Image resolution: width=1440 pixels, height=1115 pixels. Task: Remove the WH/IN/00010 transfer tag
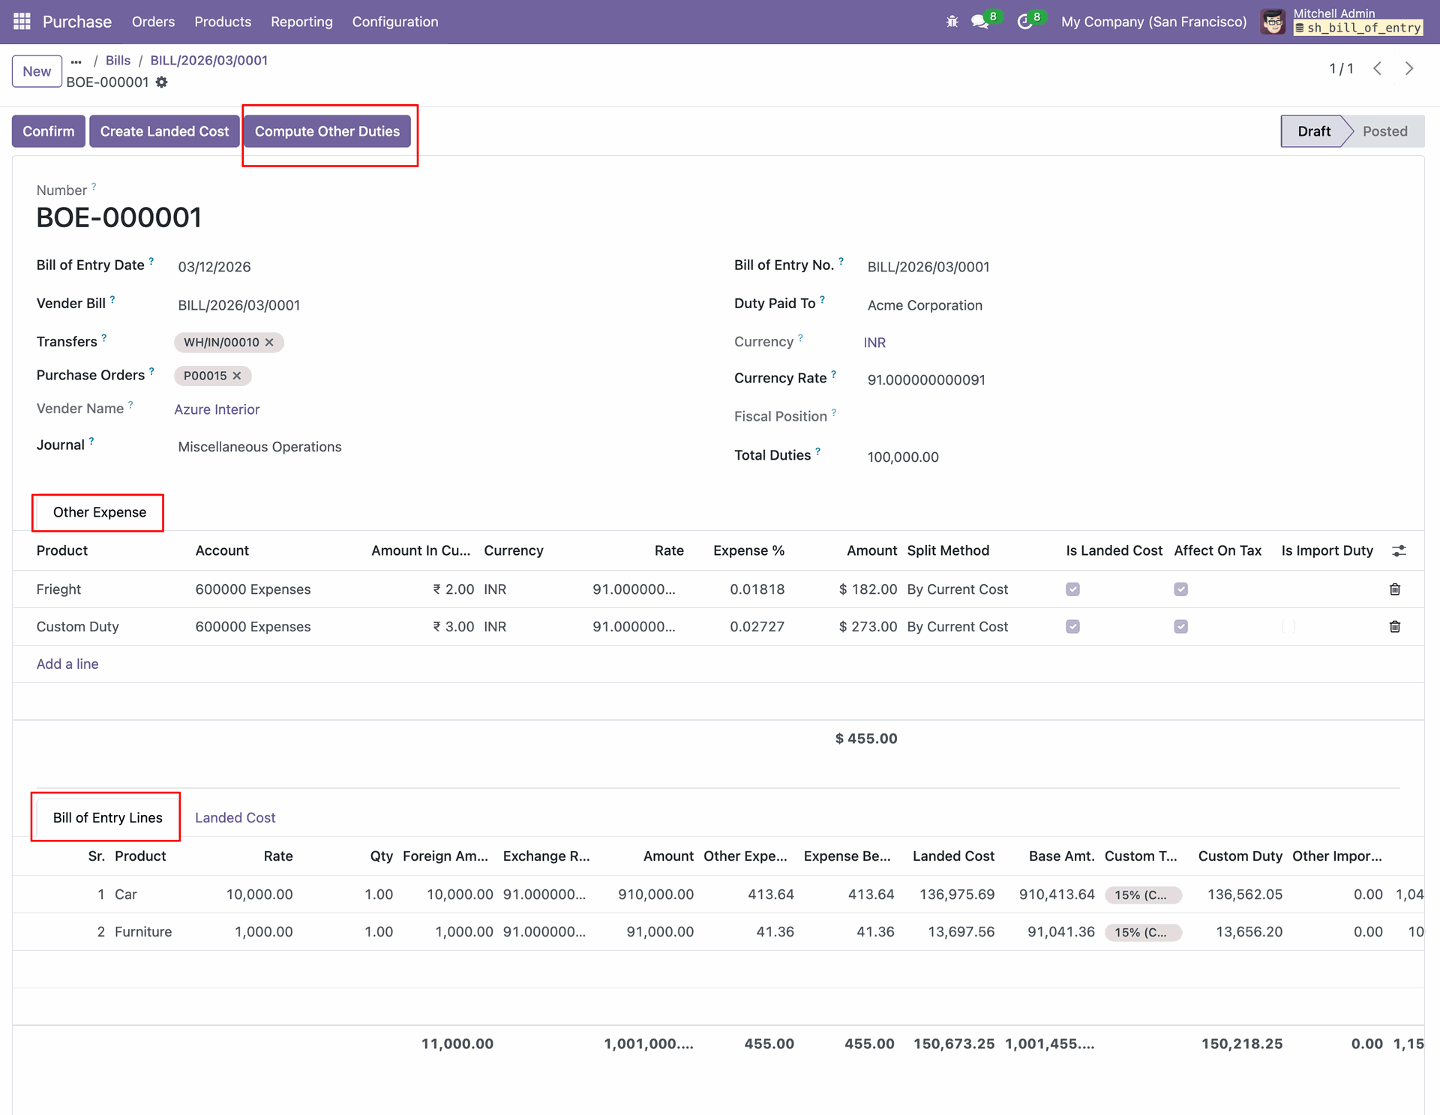click(269, 343)
